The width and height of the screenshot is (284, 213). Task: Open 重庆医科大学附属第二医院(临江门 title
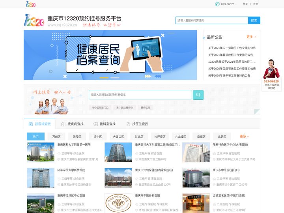[x=157, y=144]
